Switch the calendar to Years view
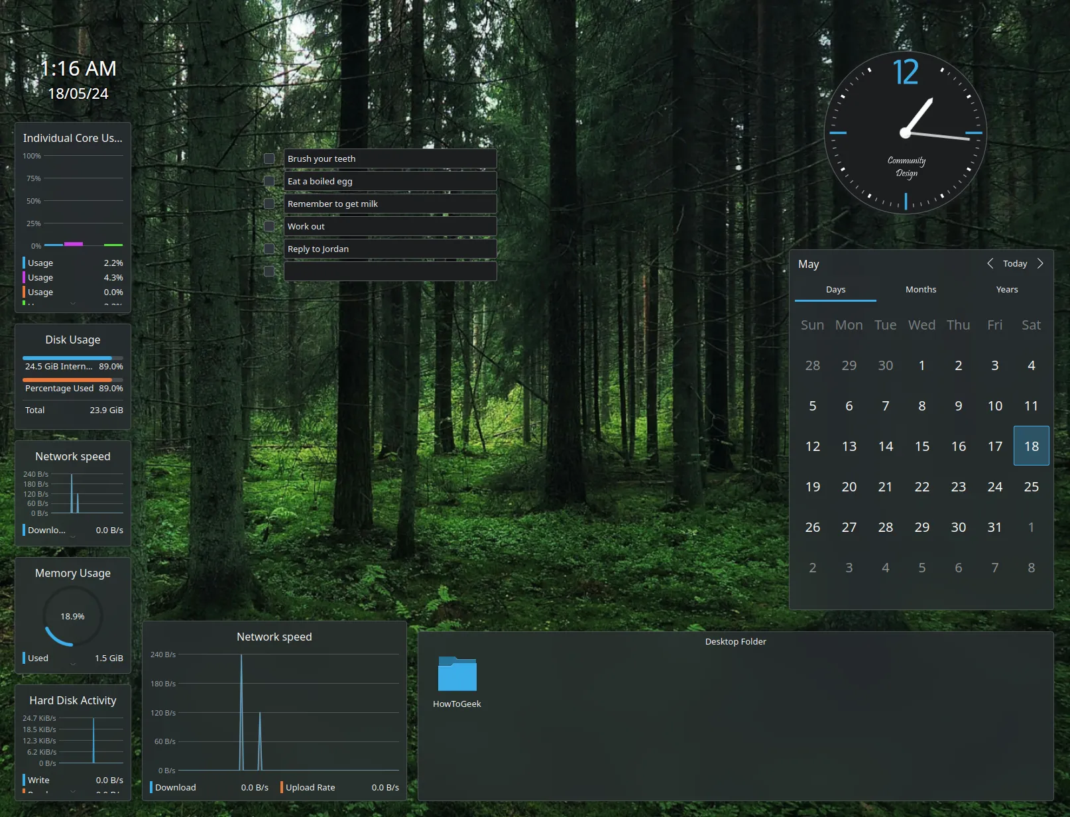The height and width of the screenshot is (817, 1070). (1006, 289)
